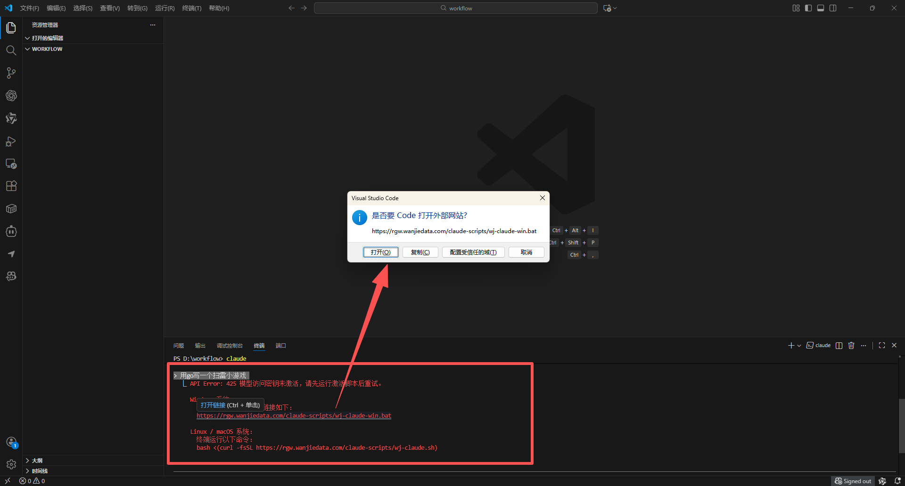This screenshot has height=486, width=905.
Task: Split the terminal panel
Action: (839, 346)
